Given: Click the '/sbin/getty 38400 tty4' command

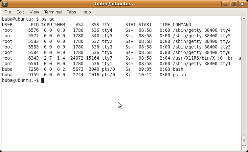Looking at the screenshot, I should point(202,30).
